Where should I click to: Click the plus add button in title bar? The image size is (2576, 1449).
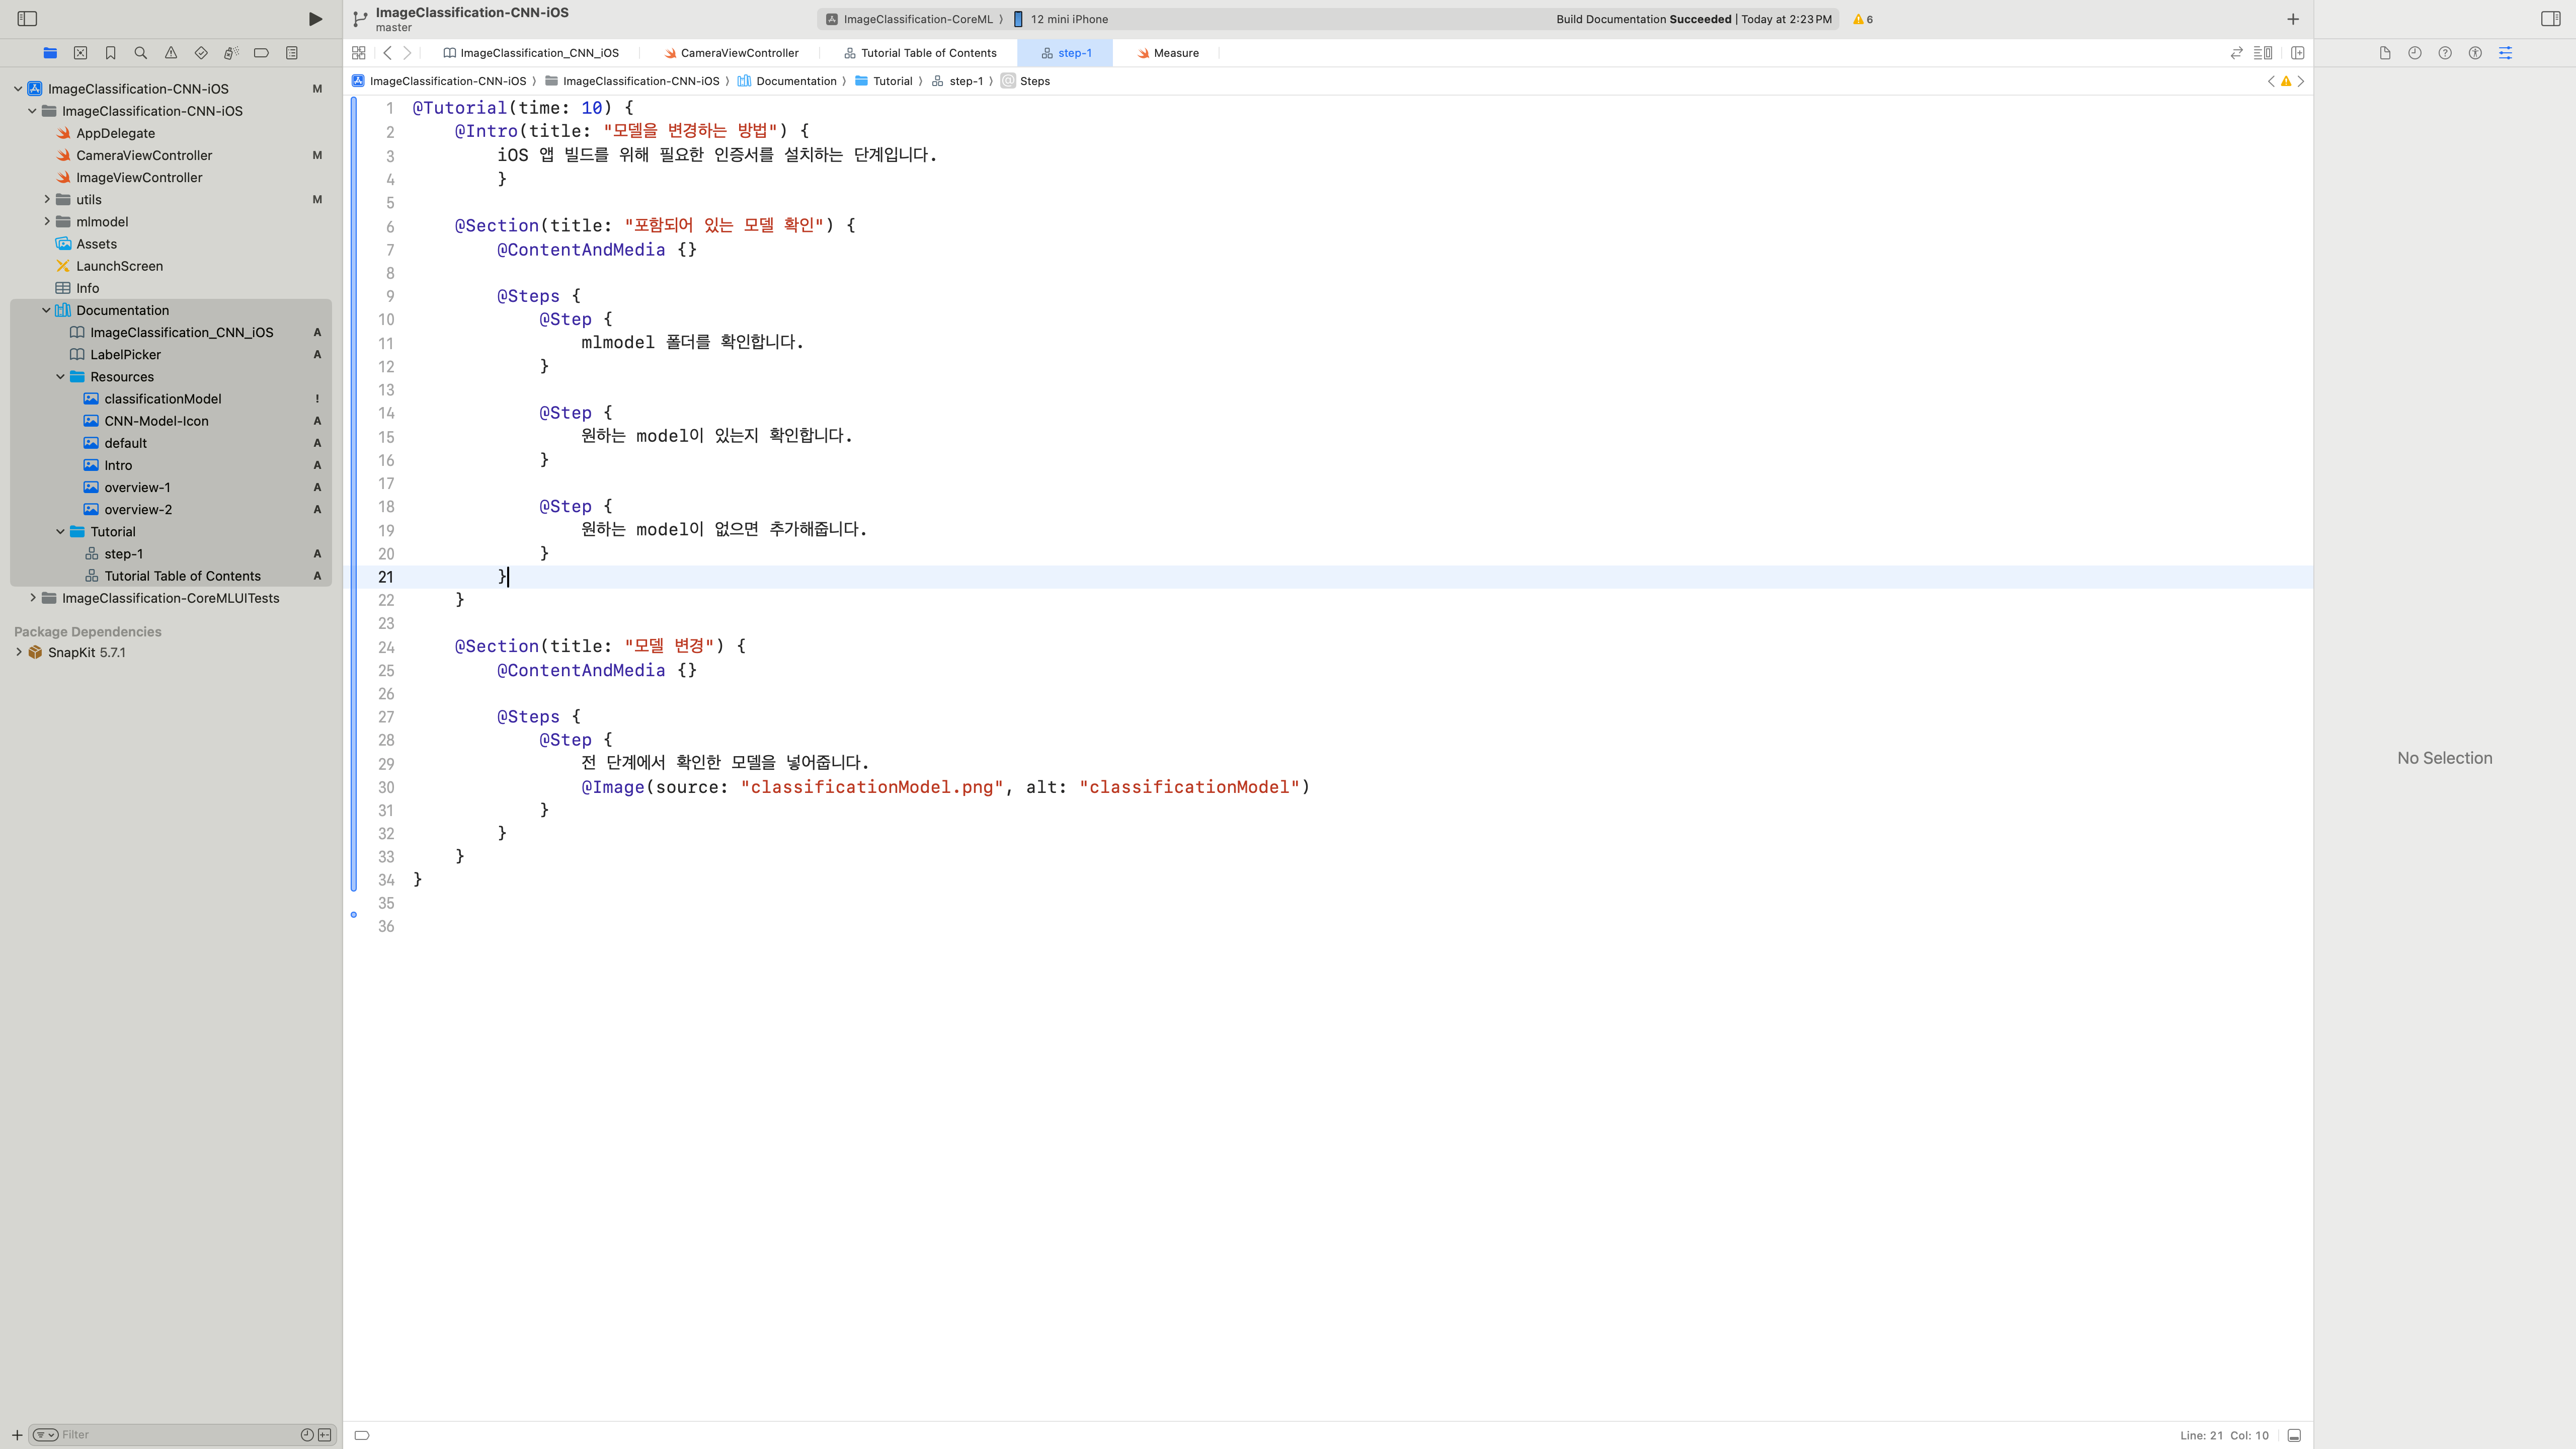point(2293,19)
